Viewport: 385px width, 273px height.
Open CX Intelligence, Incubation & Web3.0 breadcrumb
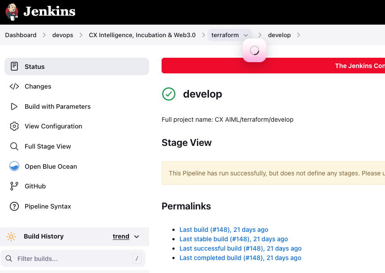pyautogui.click(x=142, y=35)
